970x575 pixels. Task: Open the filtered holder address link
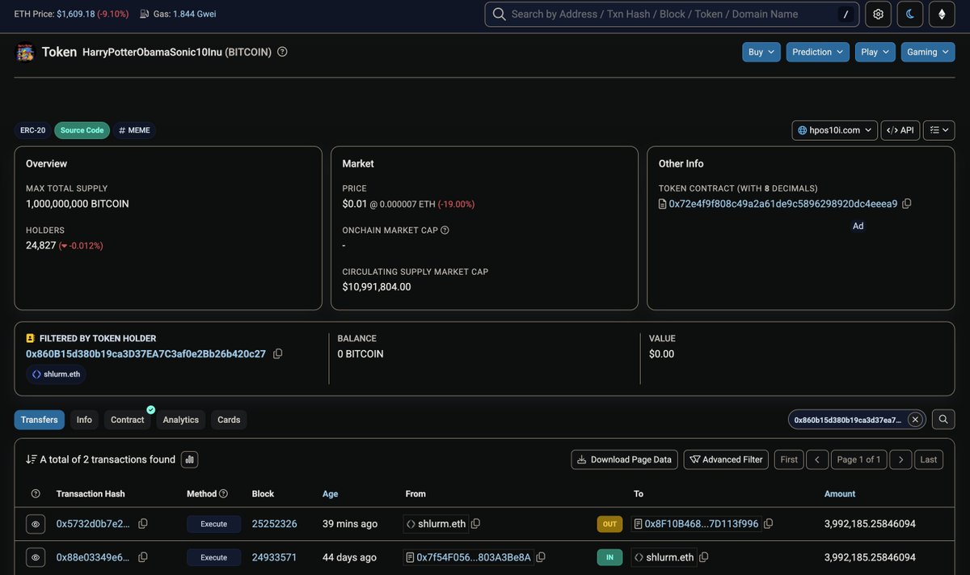pyautogui.click(x=145, y=353)
